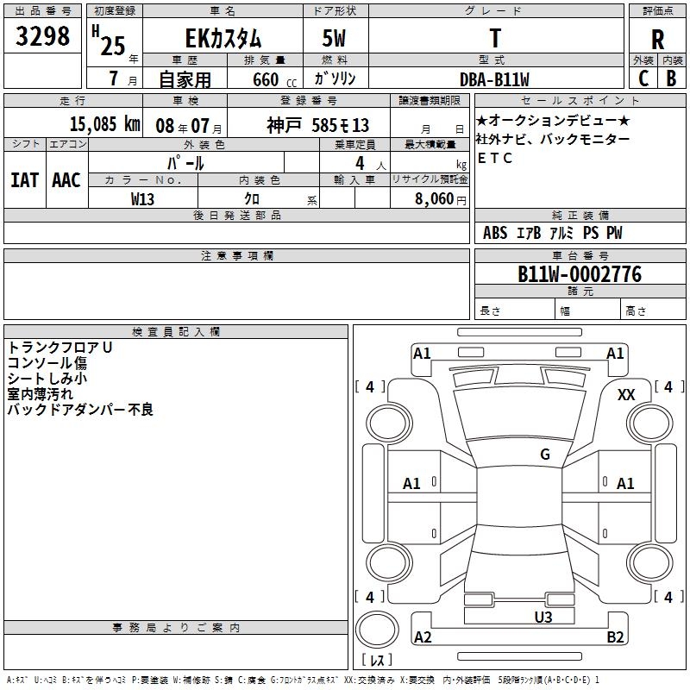Click inspector note コンソール傷
This screenshot has width=690, height=690.
pos(47,363)
